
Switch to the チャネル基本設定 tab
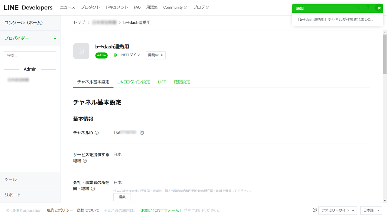tap(93, 82)
